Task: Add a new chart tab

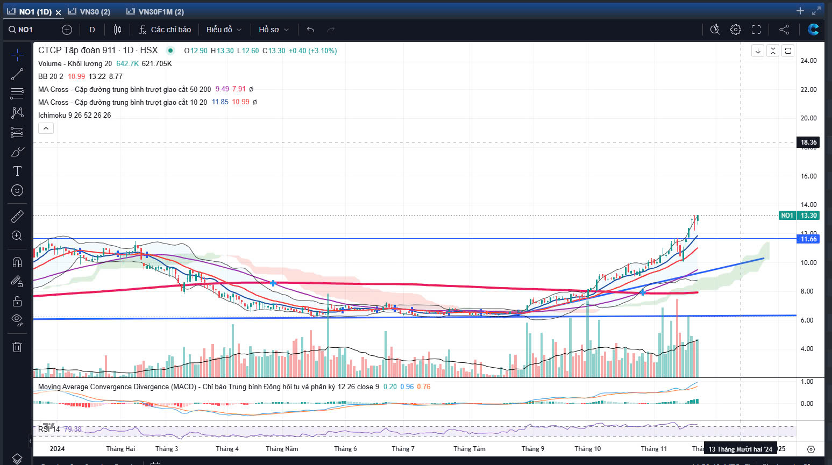Action: (800, 11)
